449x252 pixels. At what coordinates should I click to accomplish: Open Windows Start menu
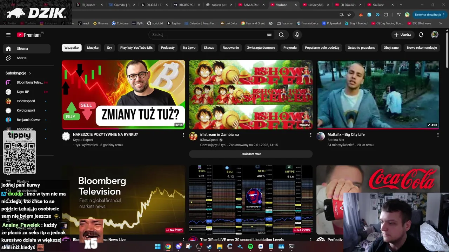(x=158, y=246)
